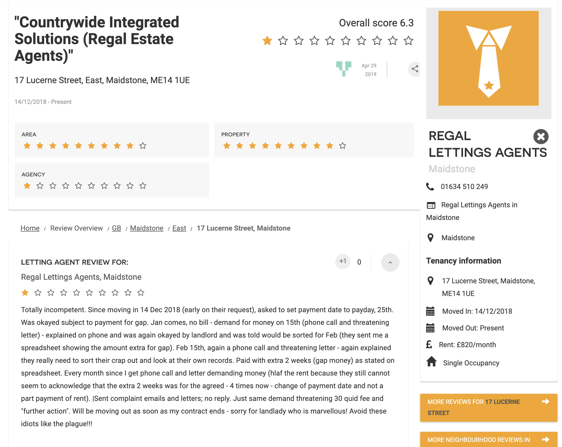
Task: Click the share icon beside review date
Action: click(x=414, y=69)
